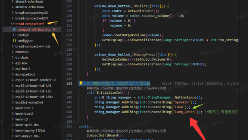Click InitializeIot function name on line 144
The width and height of the screenshot is (248, 140).
[x=109, y=93]
